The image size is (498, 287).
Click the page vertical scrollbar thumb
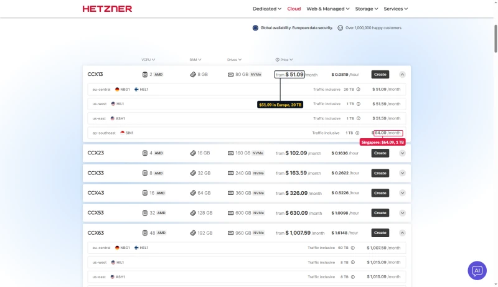click(496, 39)
